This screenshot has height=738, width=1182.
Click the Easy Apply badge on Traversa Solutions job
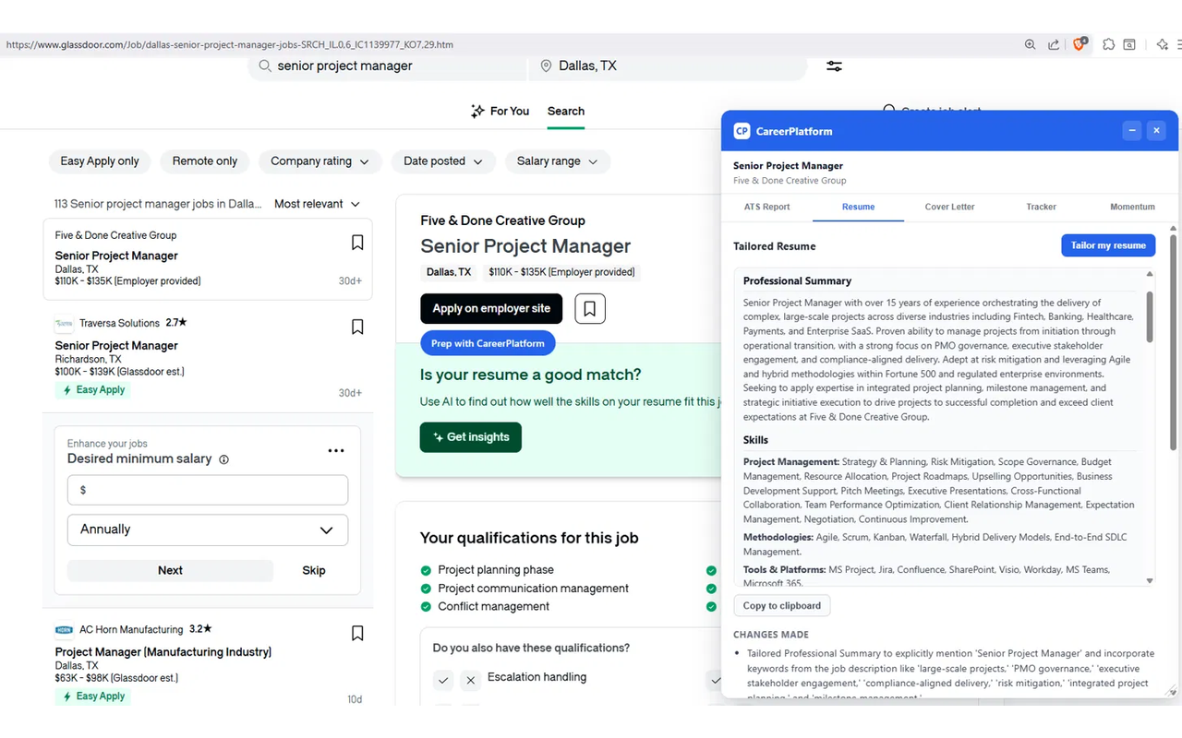[93, 390]
